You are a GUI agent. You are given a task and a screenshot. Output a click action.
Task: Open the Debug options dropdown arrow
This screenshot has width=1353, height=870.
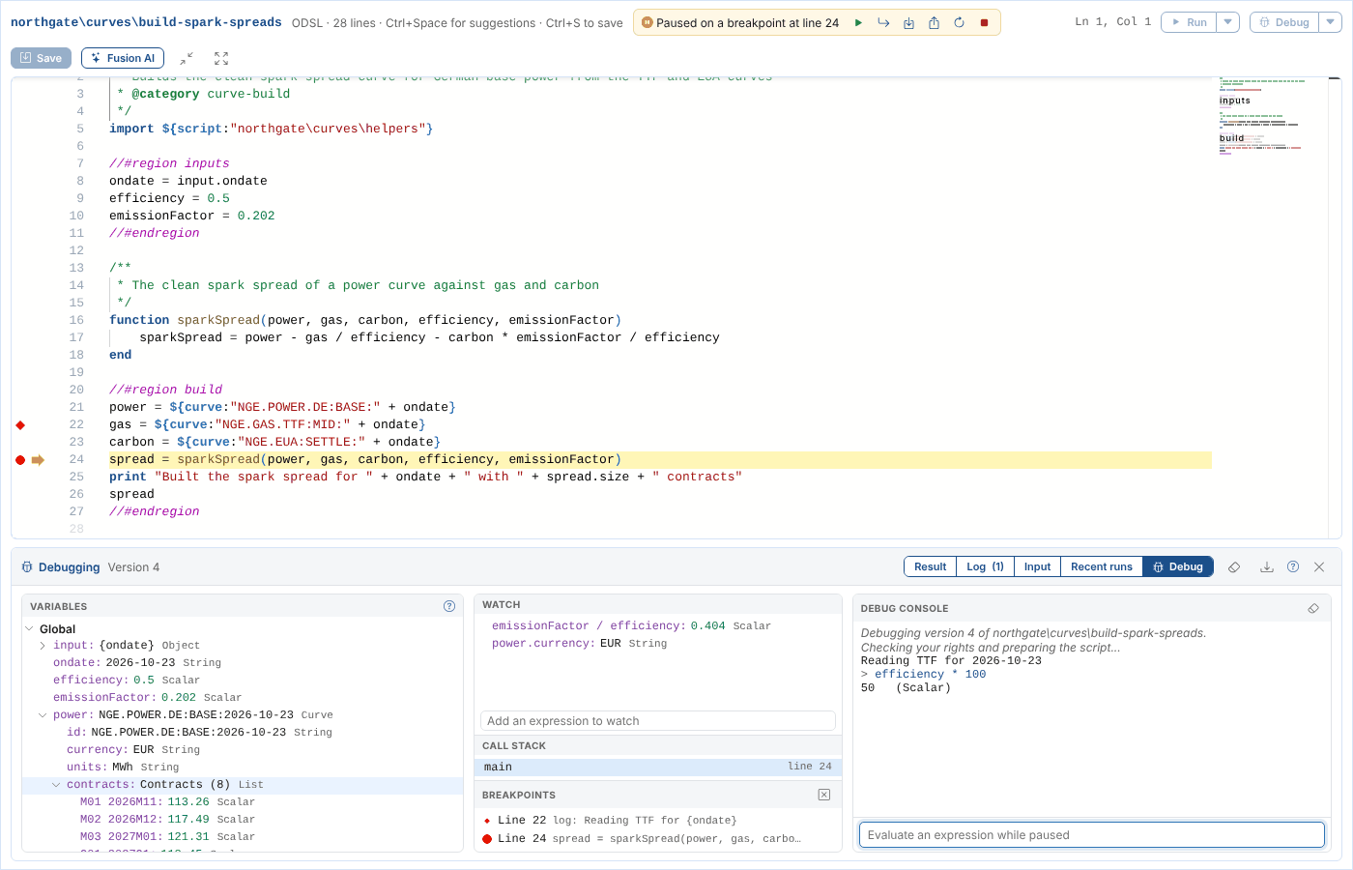point(1331,22)
